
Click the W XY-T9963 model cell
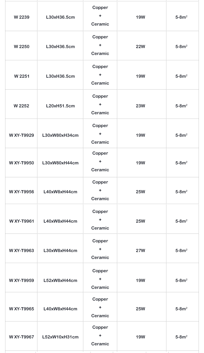(21, 251)
